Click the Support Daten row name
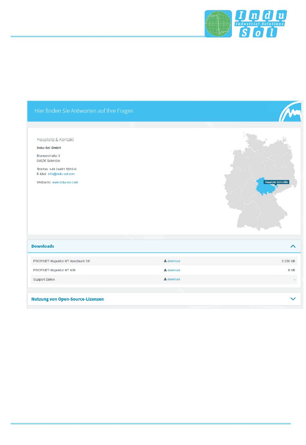The width and height of the screenshot is (306, 445). (44, 280)
